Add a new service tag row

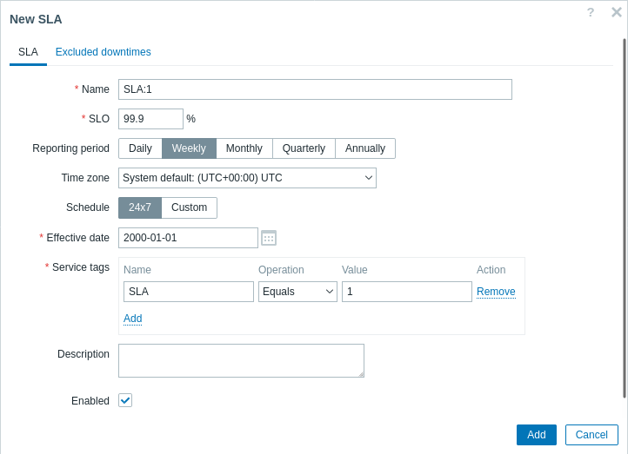pyautogui.click(x=132, y=319)
